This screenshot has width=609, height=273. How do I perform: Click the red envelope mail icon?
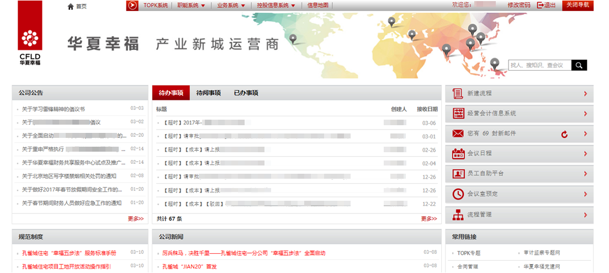pos(458,133)
